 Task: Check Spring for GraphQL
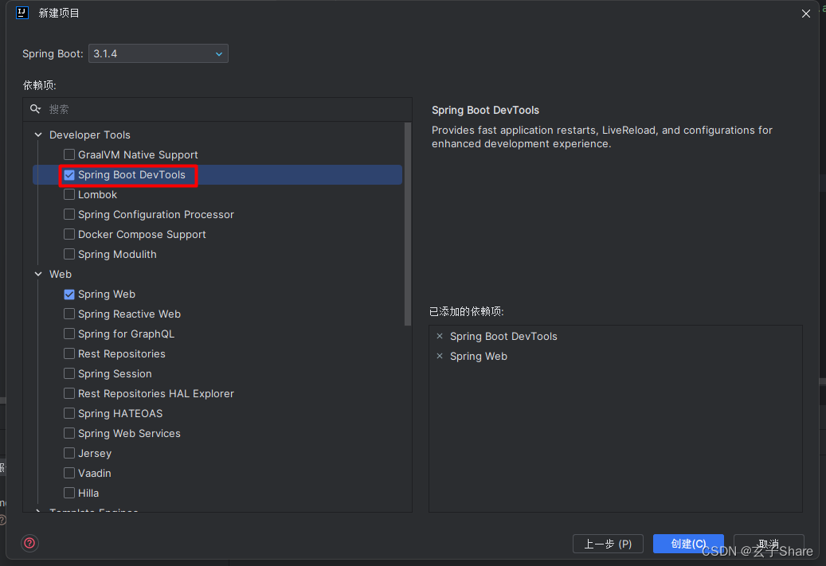point(69,334)
